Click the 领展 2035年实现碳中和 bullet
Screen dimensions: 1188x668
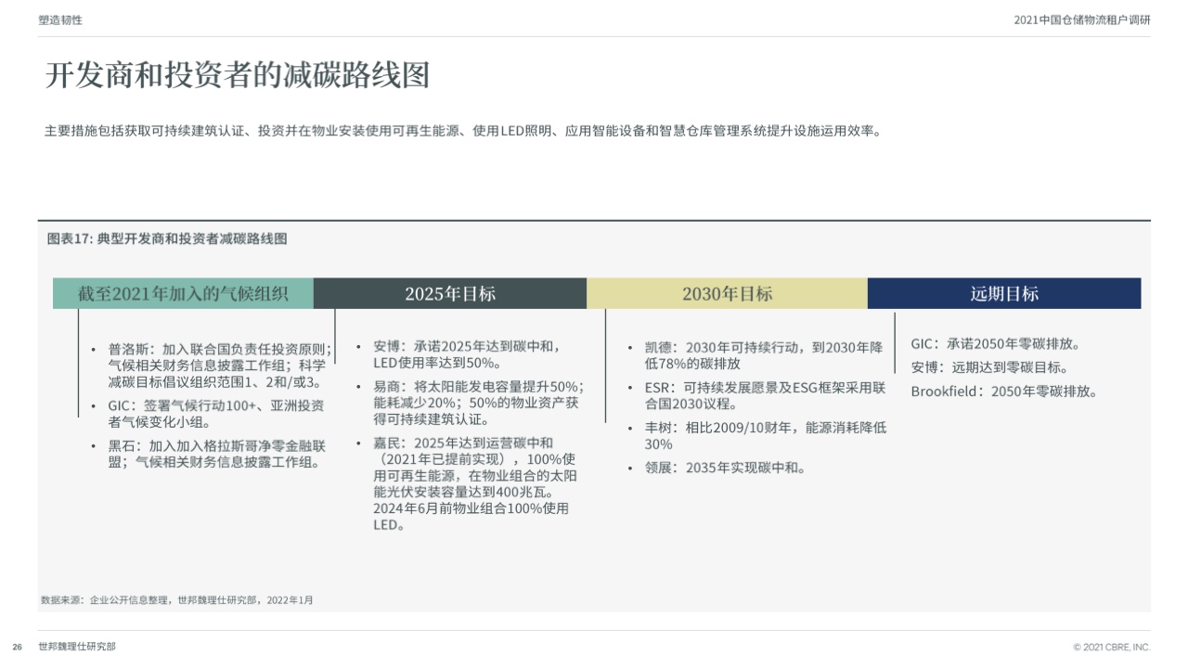click(725, 468)
